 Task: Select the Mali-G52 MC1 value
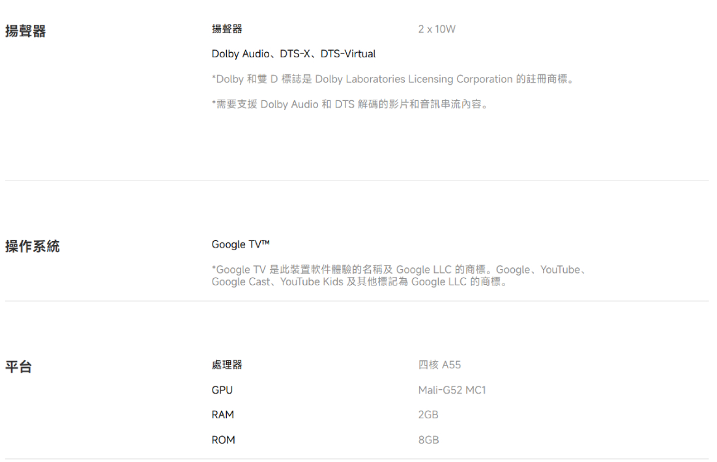pos(452,390)
